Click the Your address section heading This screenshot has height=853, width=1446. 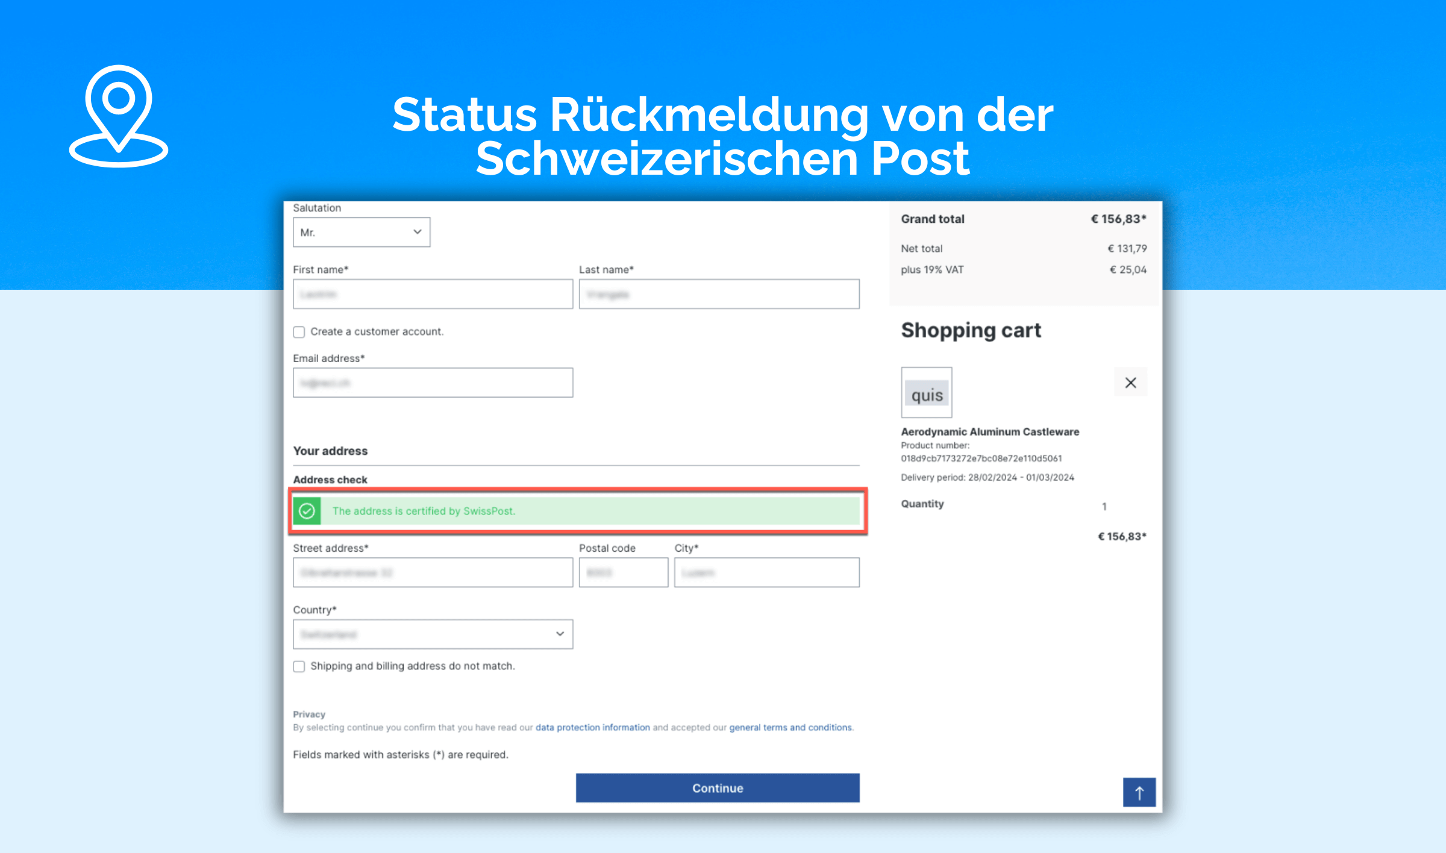click(330, 451)
